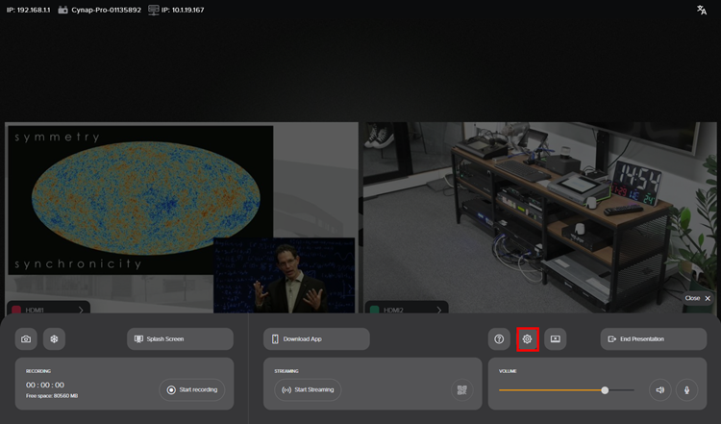
Task: Expand the HDMI2 source chevron
Action: [439, 310]
